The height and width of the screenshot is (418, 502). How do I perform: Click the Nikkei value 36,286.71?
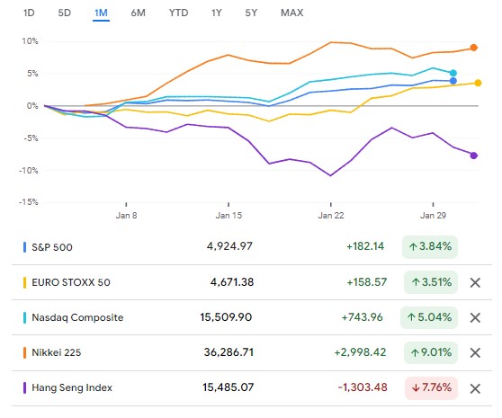[x=229, y=352]
